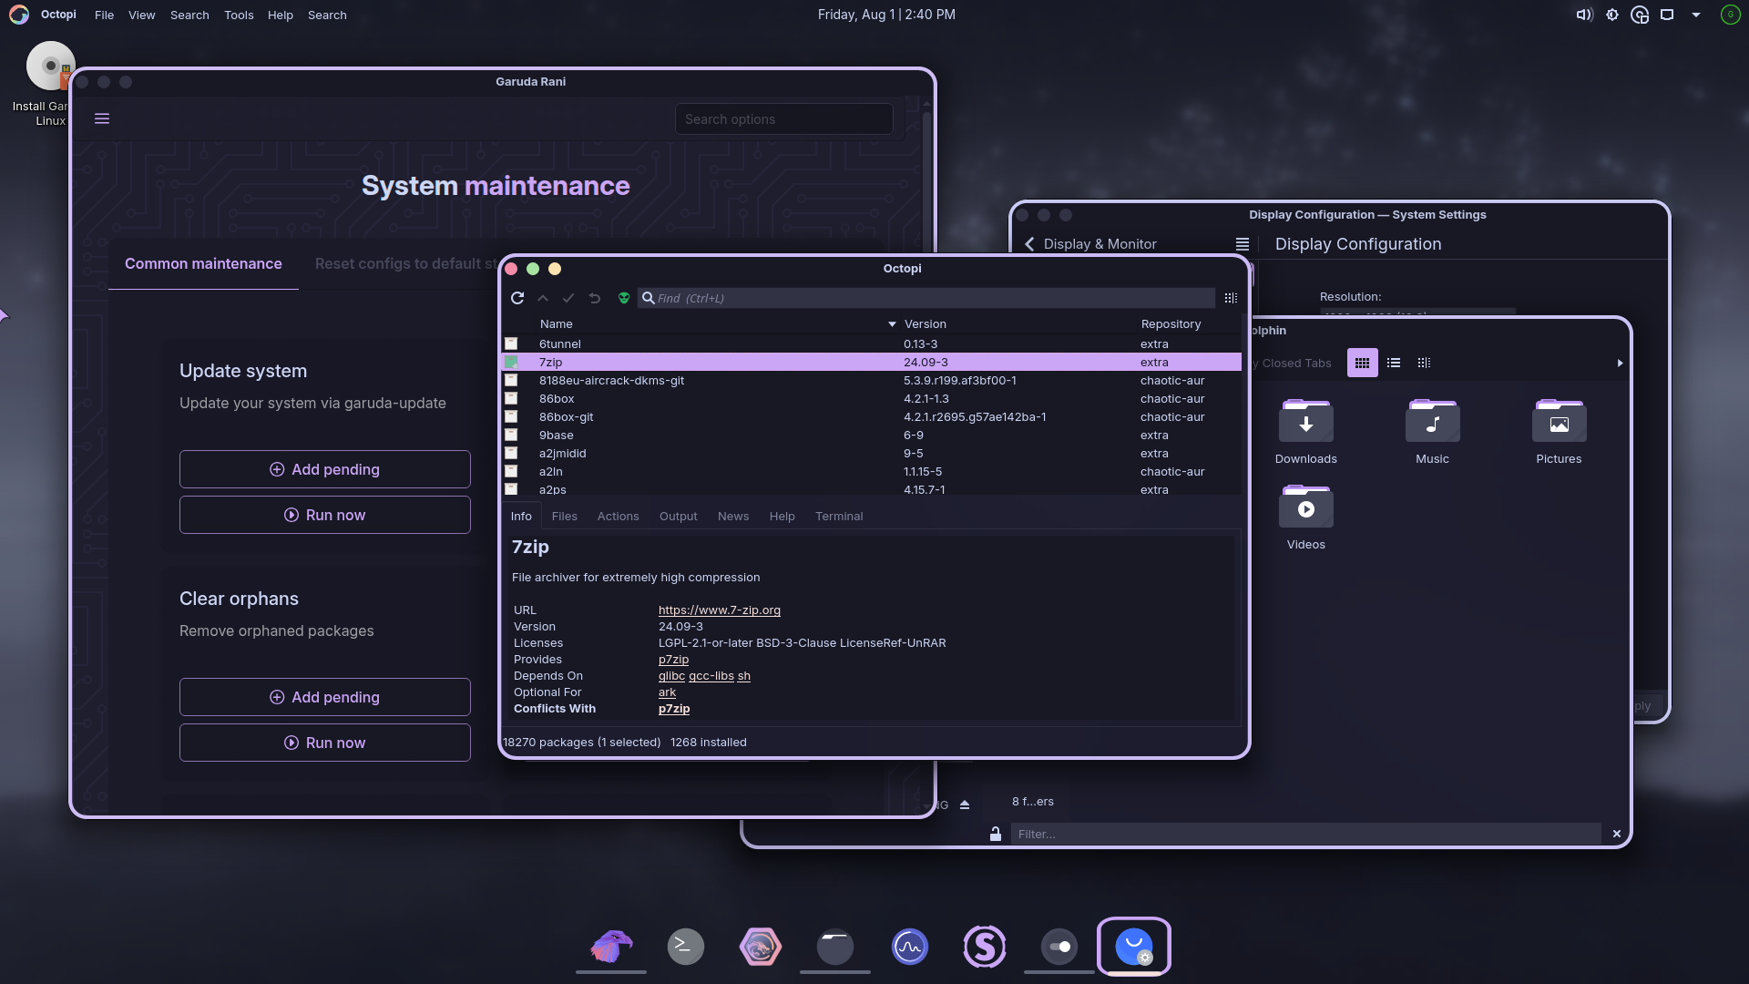Click Run now under Update system

pyautogui.click(x=325, y=515)
